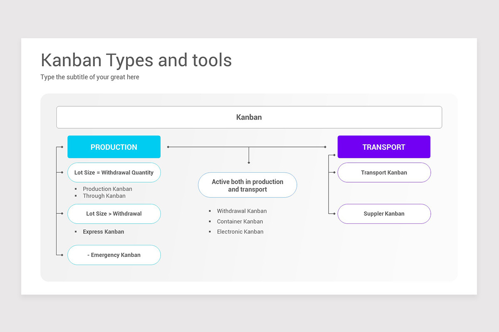
Task: Click 'Lot Size = Withdrawal Quantity' pill
Action: pyautogui.click(x=114, y=173)
